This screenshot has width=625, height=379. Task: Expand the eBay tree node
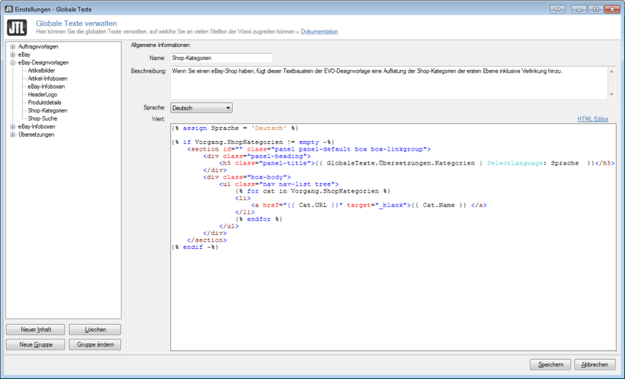point(12,54)
